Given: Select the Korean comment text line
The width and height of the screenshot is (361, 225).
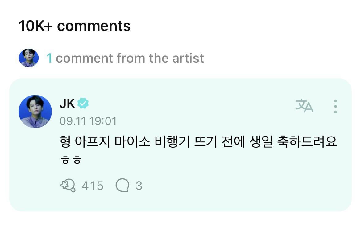Looking at the screenshot, I should tap(197, 142).
